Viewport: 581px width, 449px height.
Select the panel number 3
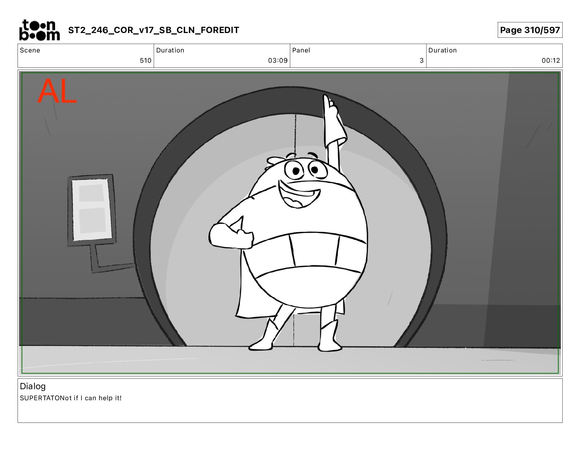[422, 61]
